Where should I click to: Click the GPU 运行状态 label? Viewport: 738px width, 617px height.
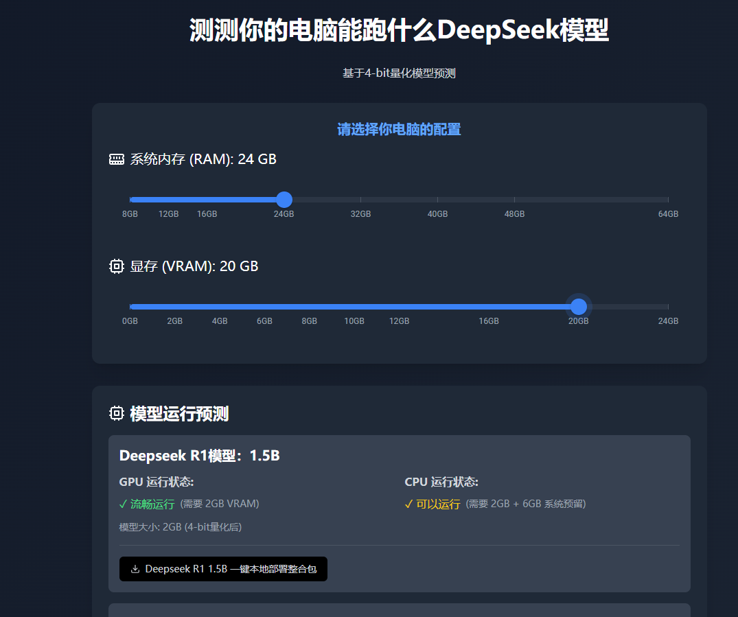[x=157, y=482]
